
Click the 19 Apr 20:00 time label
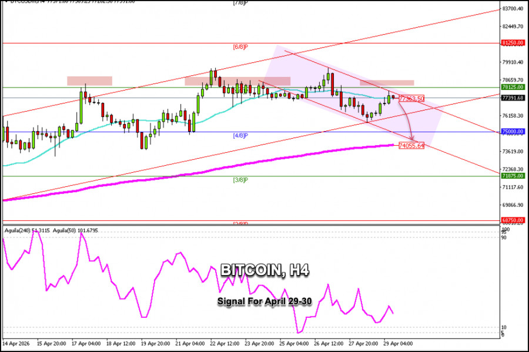point(155,344)
